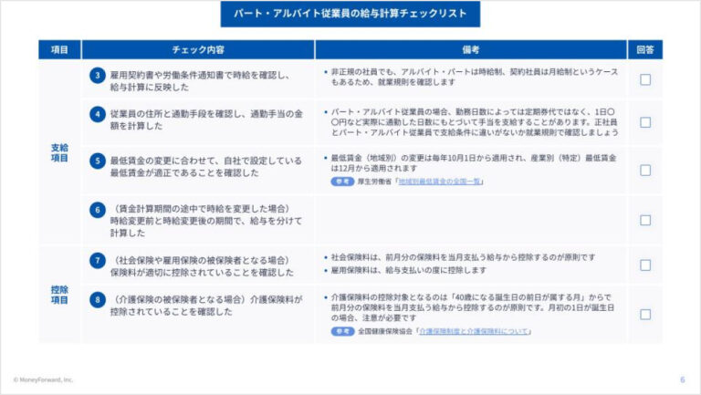This screenshot has width=701, height=395.
Task: Click the number 6 circle badge
Action: click(x=98, y=210)
